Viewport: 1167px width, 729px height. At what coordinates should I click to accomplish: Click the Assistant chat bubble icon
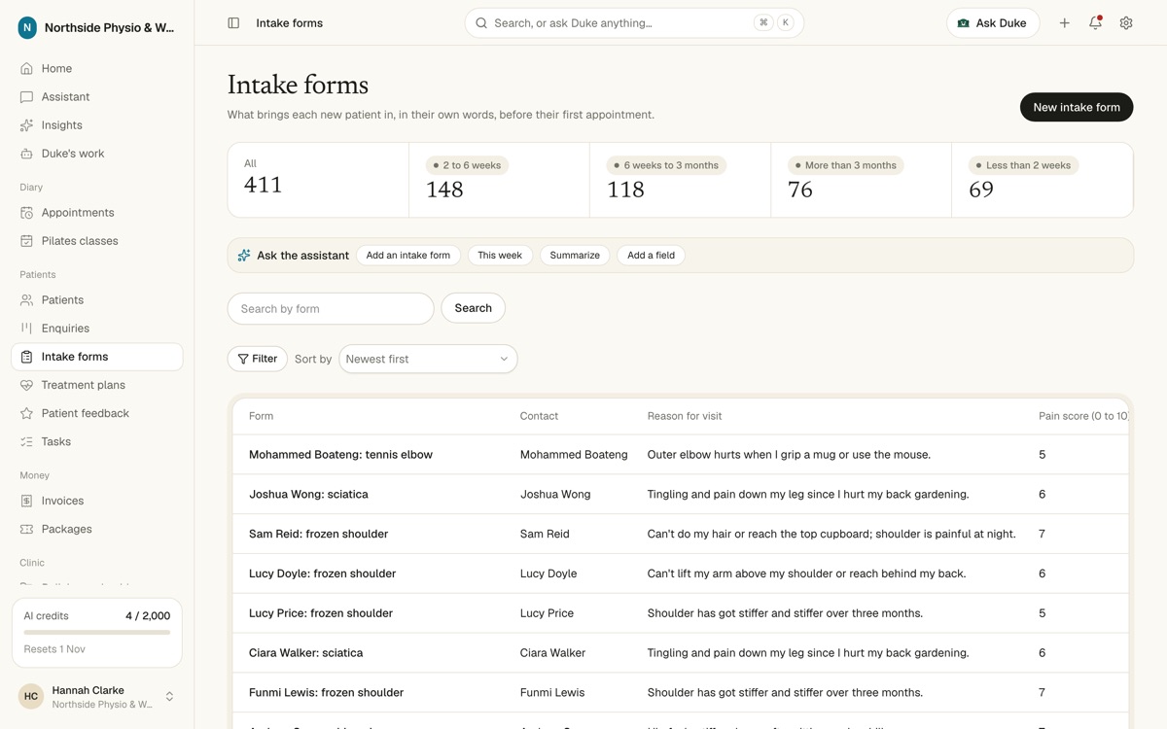click(x=26, y=97)
